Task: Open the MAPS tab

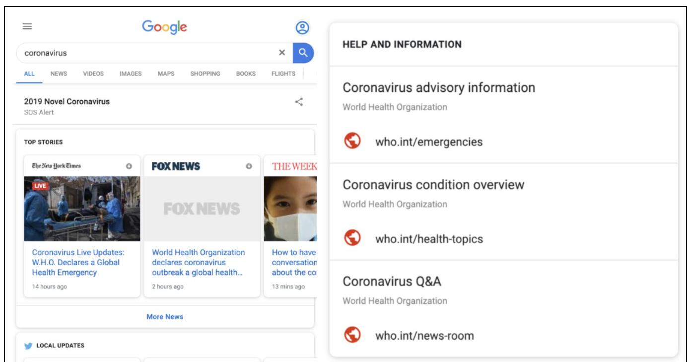Action: tap(166, 73)
